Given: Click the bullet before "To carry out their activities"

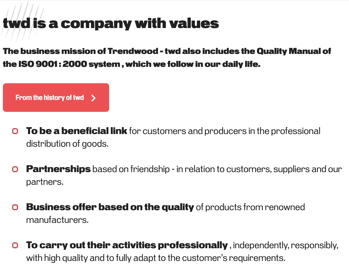Looking at the screenshot, I should click(15, 245).
